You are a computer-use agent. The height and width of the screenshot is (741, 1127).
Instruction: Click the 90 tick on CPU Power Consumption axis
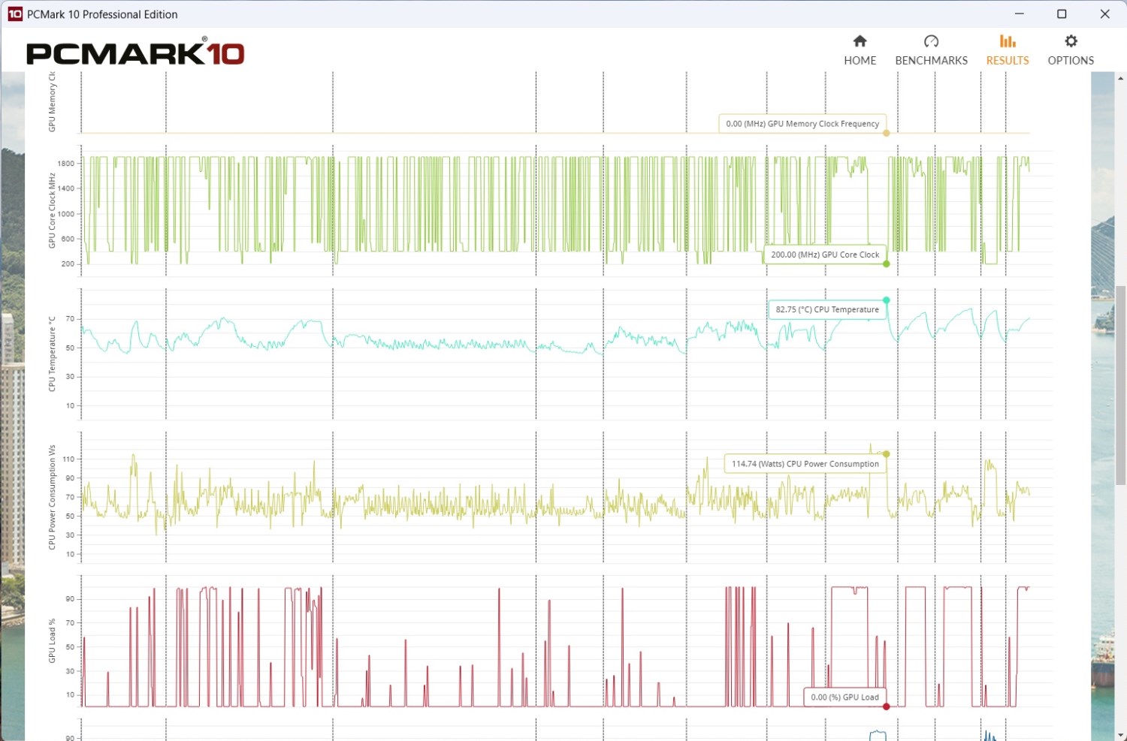70,478
